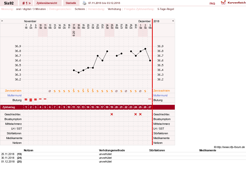
Task: Click the 36.7 temperature point on 22. Do
Action: click(98, 56)
